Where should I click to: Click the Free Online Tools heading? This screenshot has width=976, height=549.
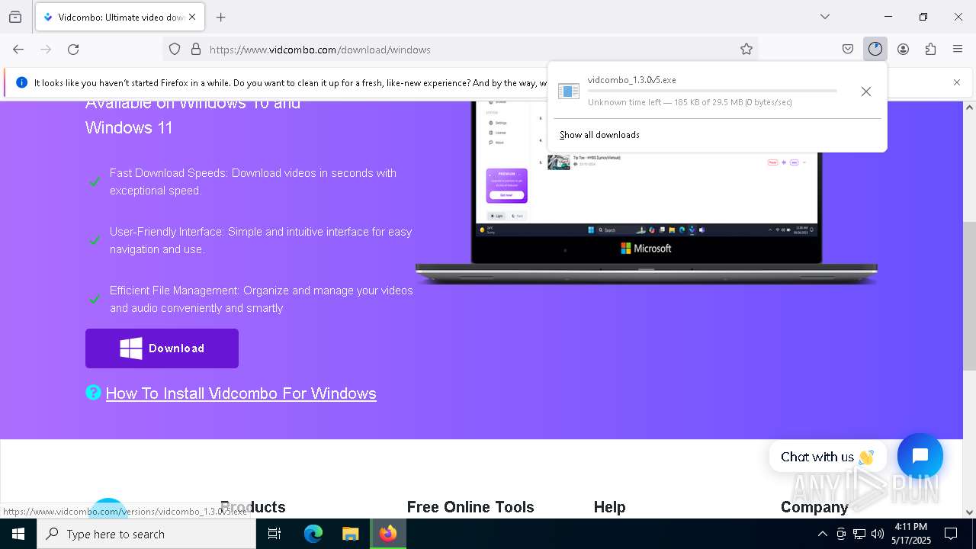click(470, 507)
